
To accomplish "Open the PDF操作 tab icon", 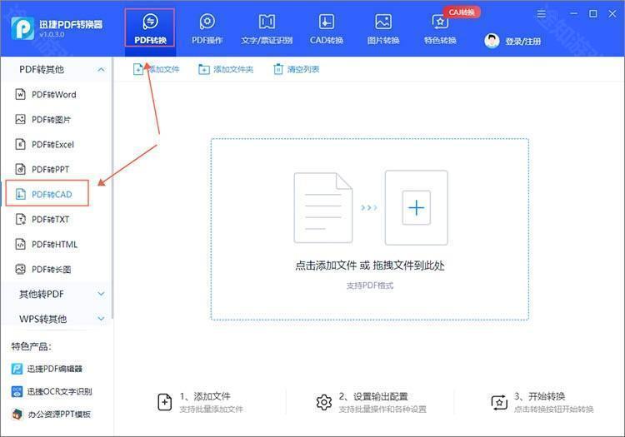I will click(207, 22).
